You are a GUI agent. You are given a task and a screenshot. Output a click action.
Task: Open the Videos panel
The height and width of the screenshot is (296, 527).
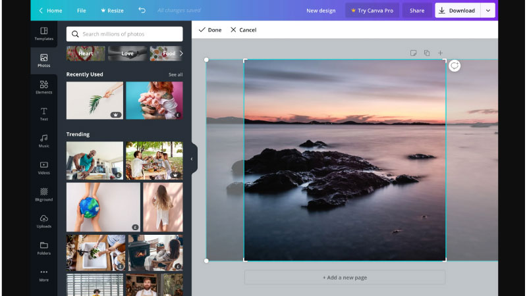(x=43, y=168)
